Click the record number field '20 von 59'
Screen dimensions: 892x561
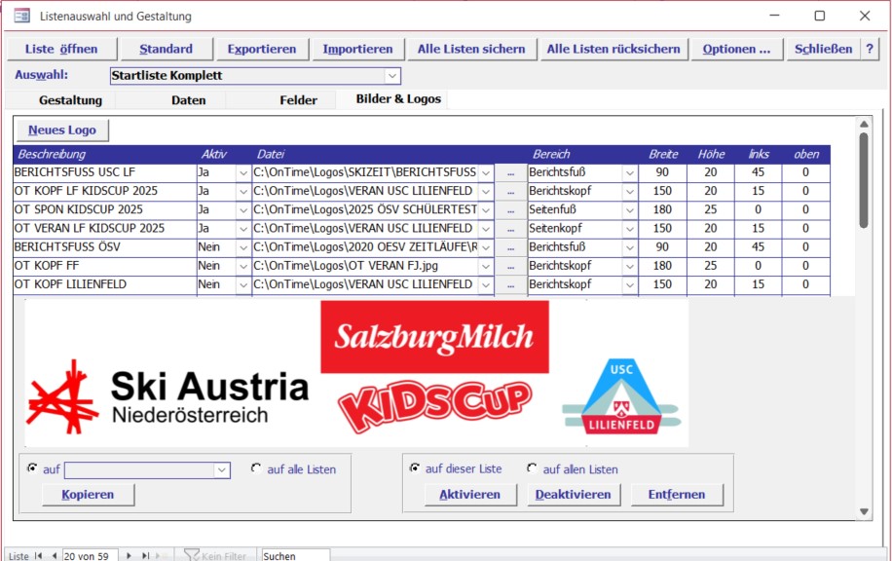tap(90, 556)
